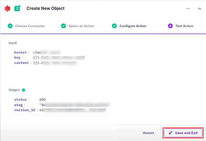Click the 'etag' output field name

18,105
